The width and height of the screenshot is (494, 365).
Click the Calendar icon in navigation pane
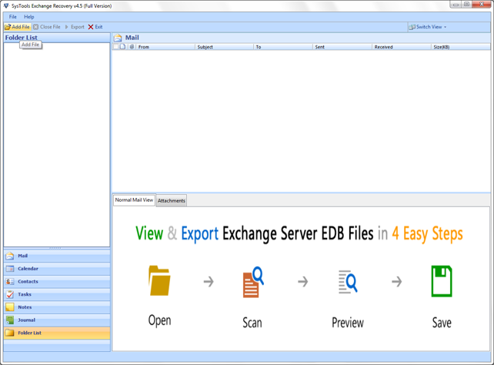click(10, 269)
